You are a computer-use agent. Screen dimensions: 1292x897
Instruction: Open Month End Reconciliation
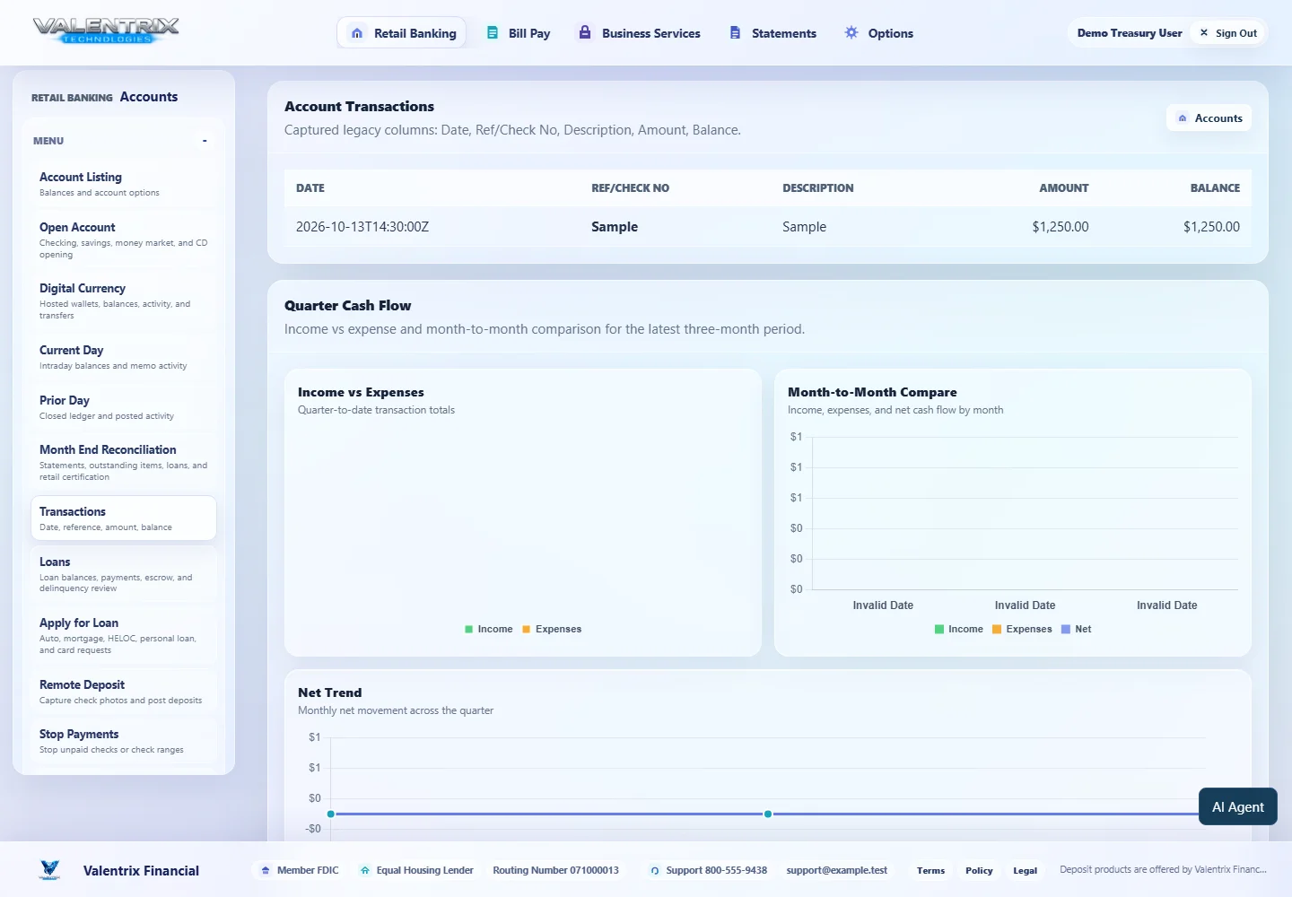pos(124,462)
